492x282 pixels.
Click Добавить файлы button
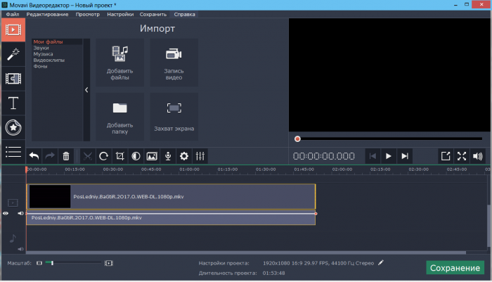[119, 63]
